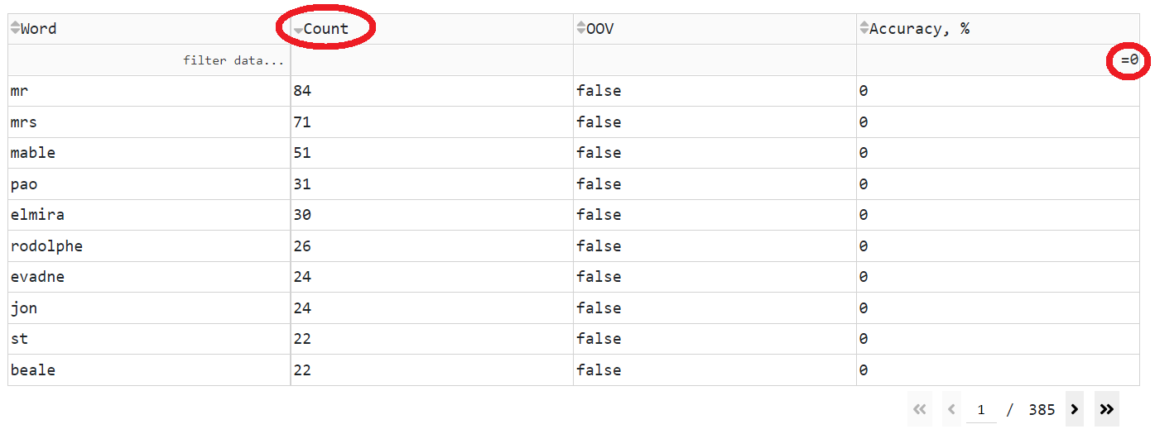The height and width of the screenshot is (429, 1155).
Task: Click the Count column filter field
Action: pos(431,60)
